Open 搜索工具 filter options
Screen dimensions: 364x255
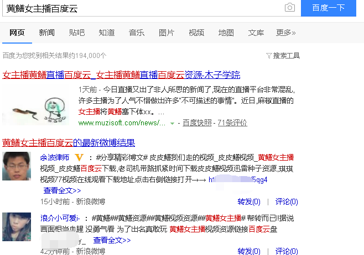pos(286,56)
